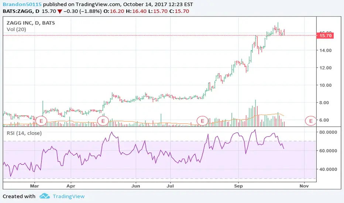Click the earnings E marker in late July

(202, 121)
